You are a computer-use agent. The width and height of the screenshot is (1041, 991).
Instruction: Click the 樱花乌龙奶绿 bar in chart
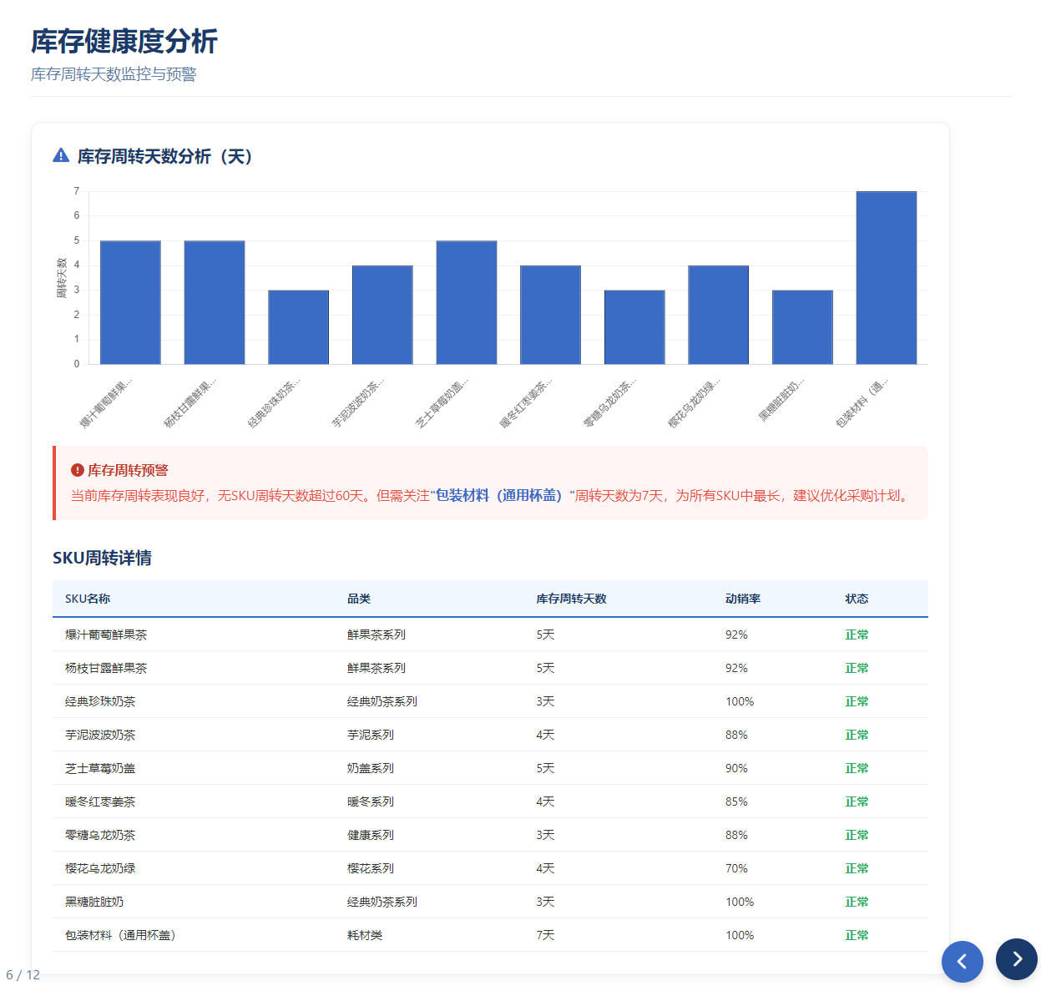[718, 315]
